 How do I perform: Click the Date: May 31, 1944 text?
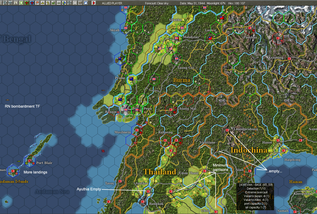[x=192, y=3]
